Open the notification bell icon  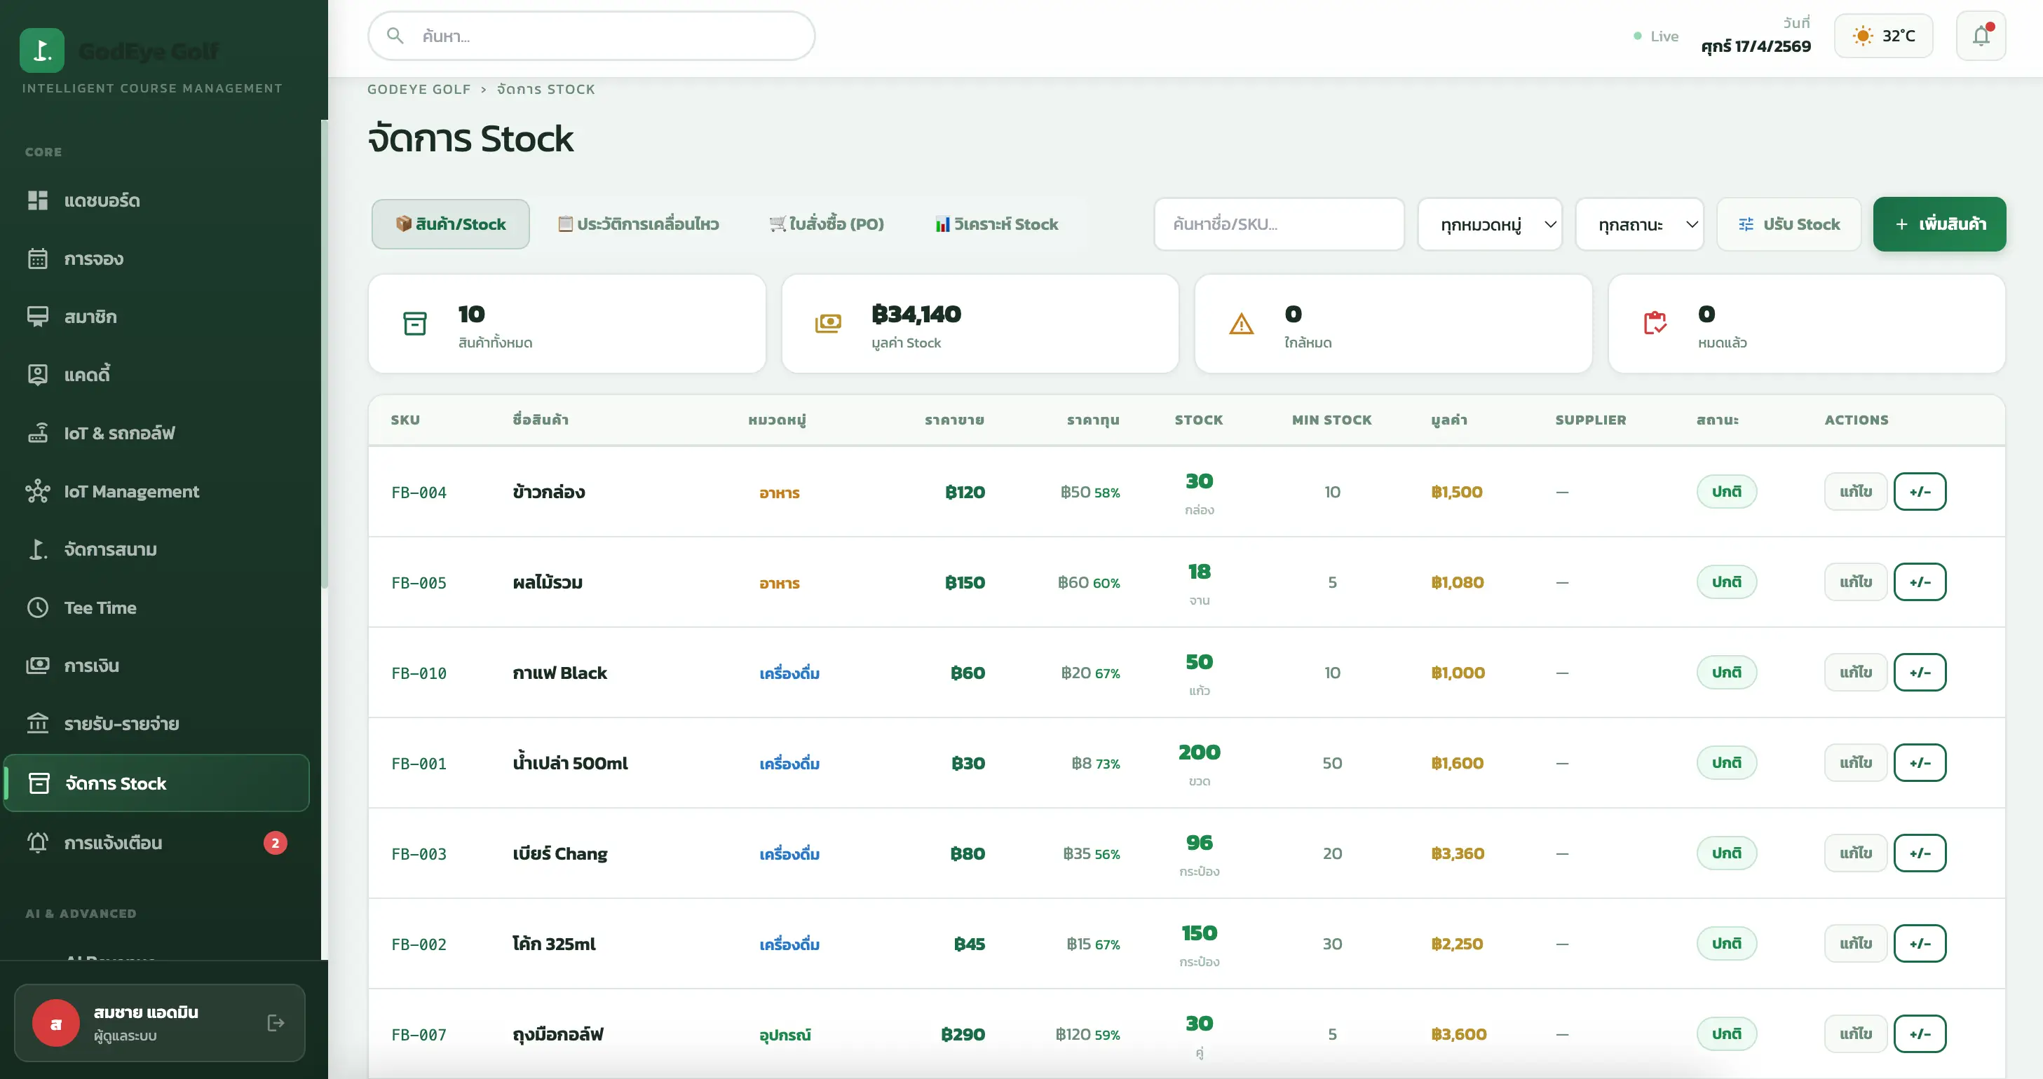(x=1981, y=36)
